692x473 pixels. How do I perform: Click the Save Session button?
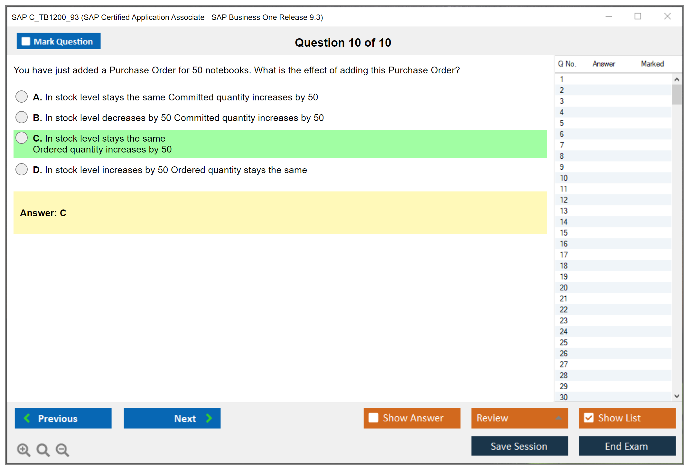click(519, 446)
